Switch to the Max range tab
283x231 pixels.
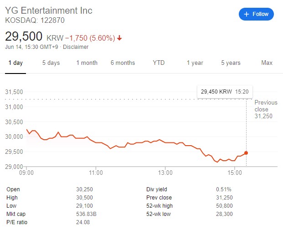[267, 63]
